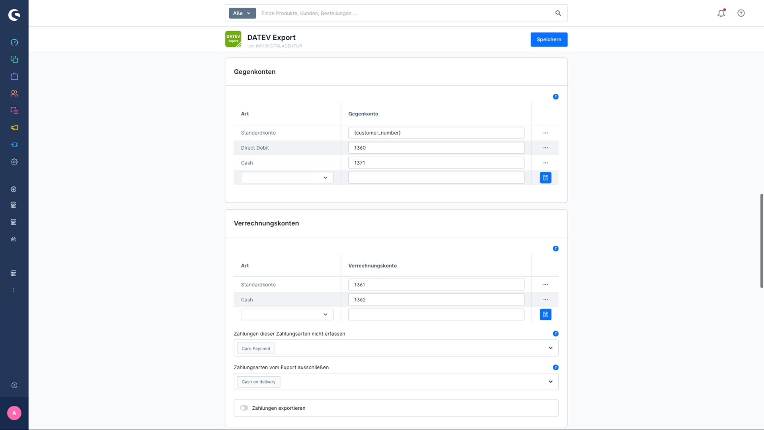Show Verrechnungskonten help tooltip
This screenshot has width=764, height=430.
click(556, 248)
